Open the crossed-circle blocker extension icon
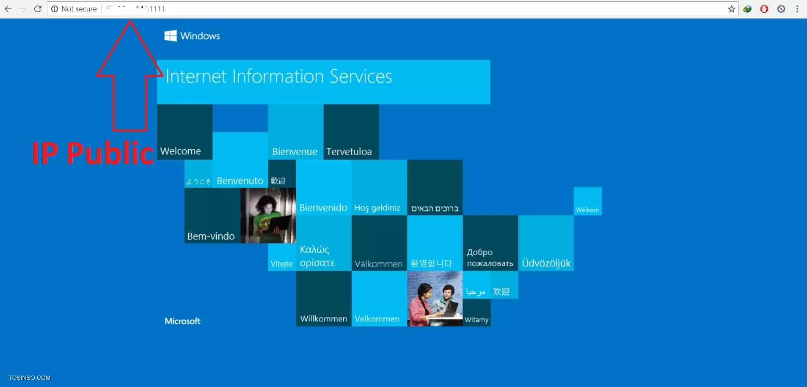The width and height of the screenshot is (807, 387). coord(781,9)
